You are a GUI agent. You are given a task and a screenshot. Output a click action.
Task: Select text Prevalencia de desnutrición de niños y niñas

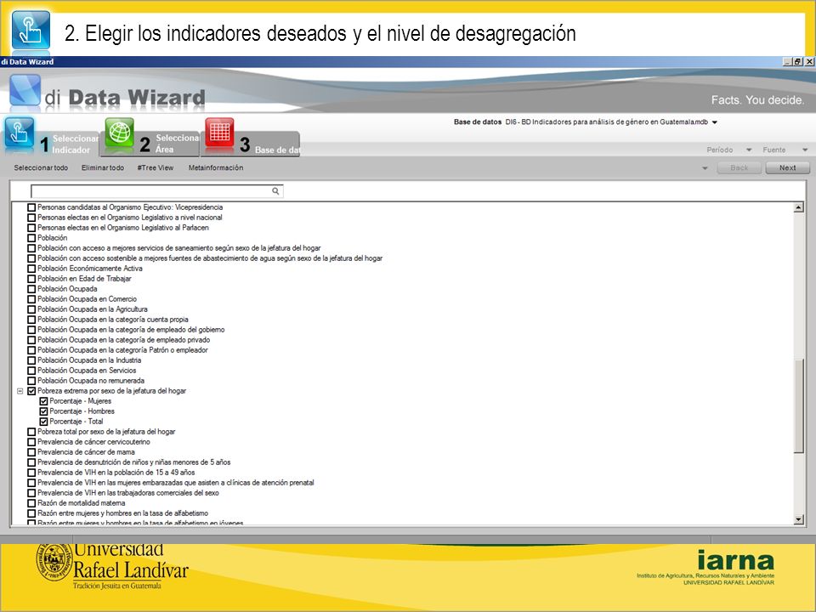pyautogui.click(x=133, y=462)
